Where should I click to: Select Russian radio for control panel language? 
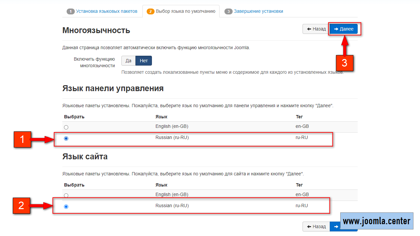click(x=66, y=139)
